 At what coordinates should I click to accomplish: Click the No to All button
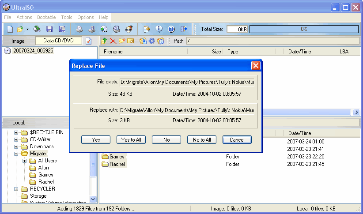[x=202, y=139]
